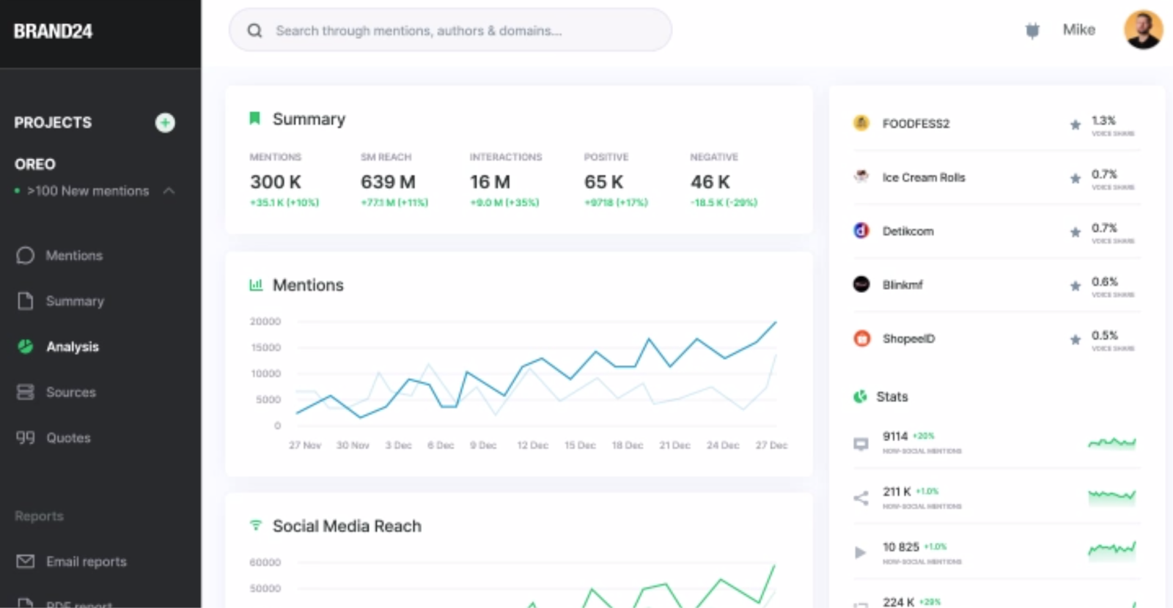This screenshot has height=608, width=1173.
Task: Open the Ice Cream Rolls author name
Action: click(924, 177)
